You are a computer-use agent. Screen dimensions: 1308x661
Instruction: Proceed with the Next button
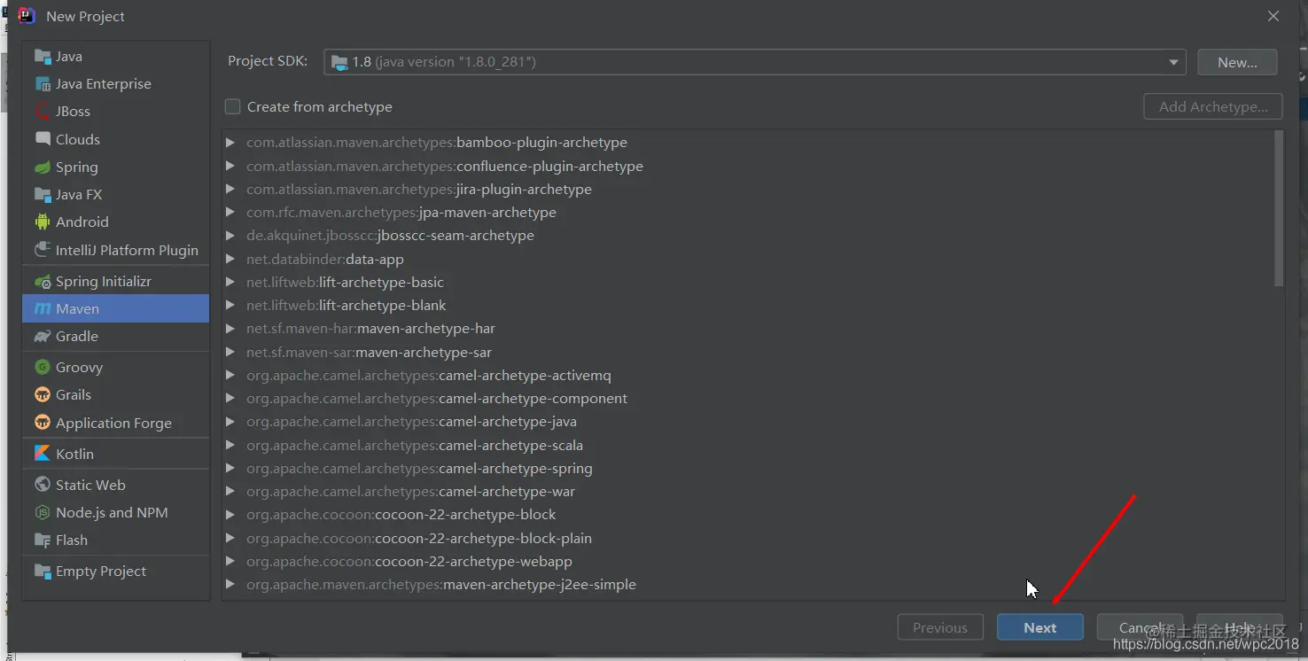(x=1040, y=627)
